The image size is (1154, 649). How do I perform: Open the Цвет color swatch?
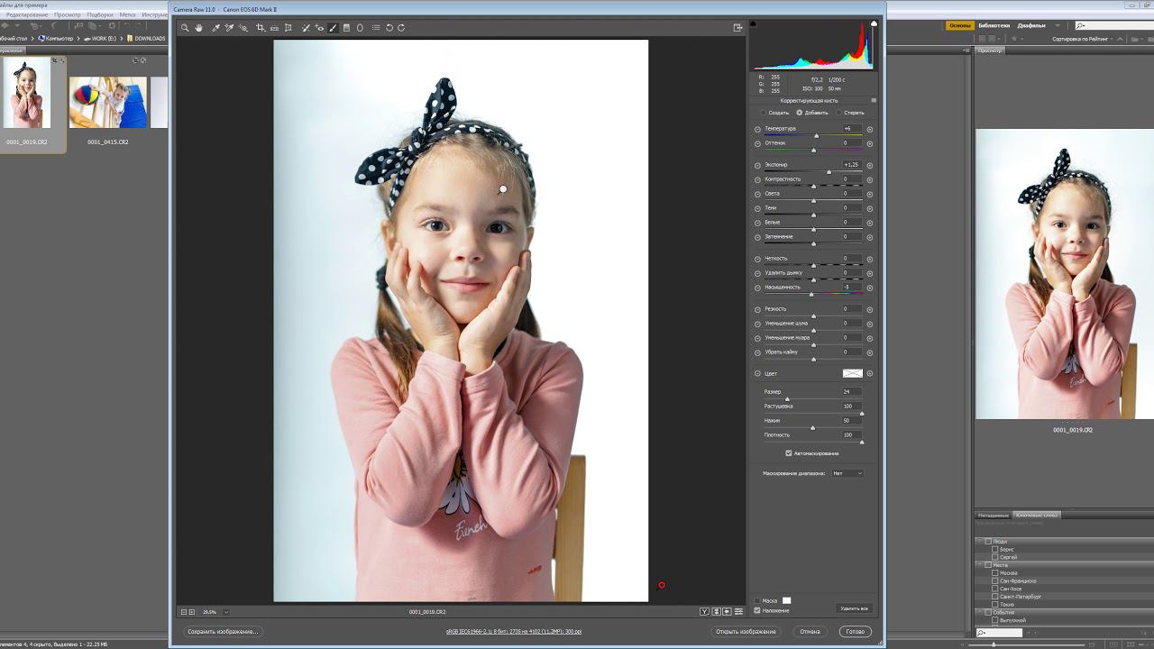point(852,373)
